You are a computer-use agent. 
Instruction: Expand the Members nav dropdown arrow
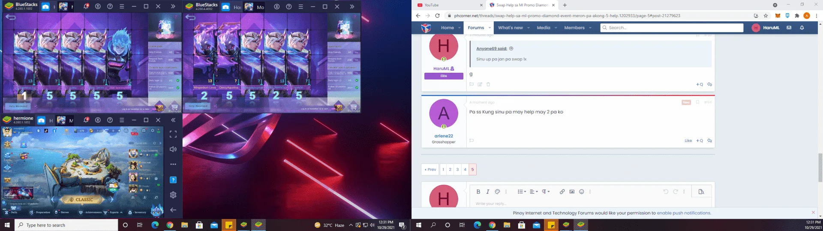pos(590,28)
